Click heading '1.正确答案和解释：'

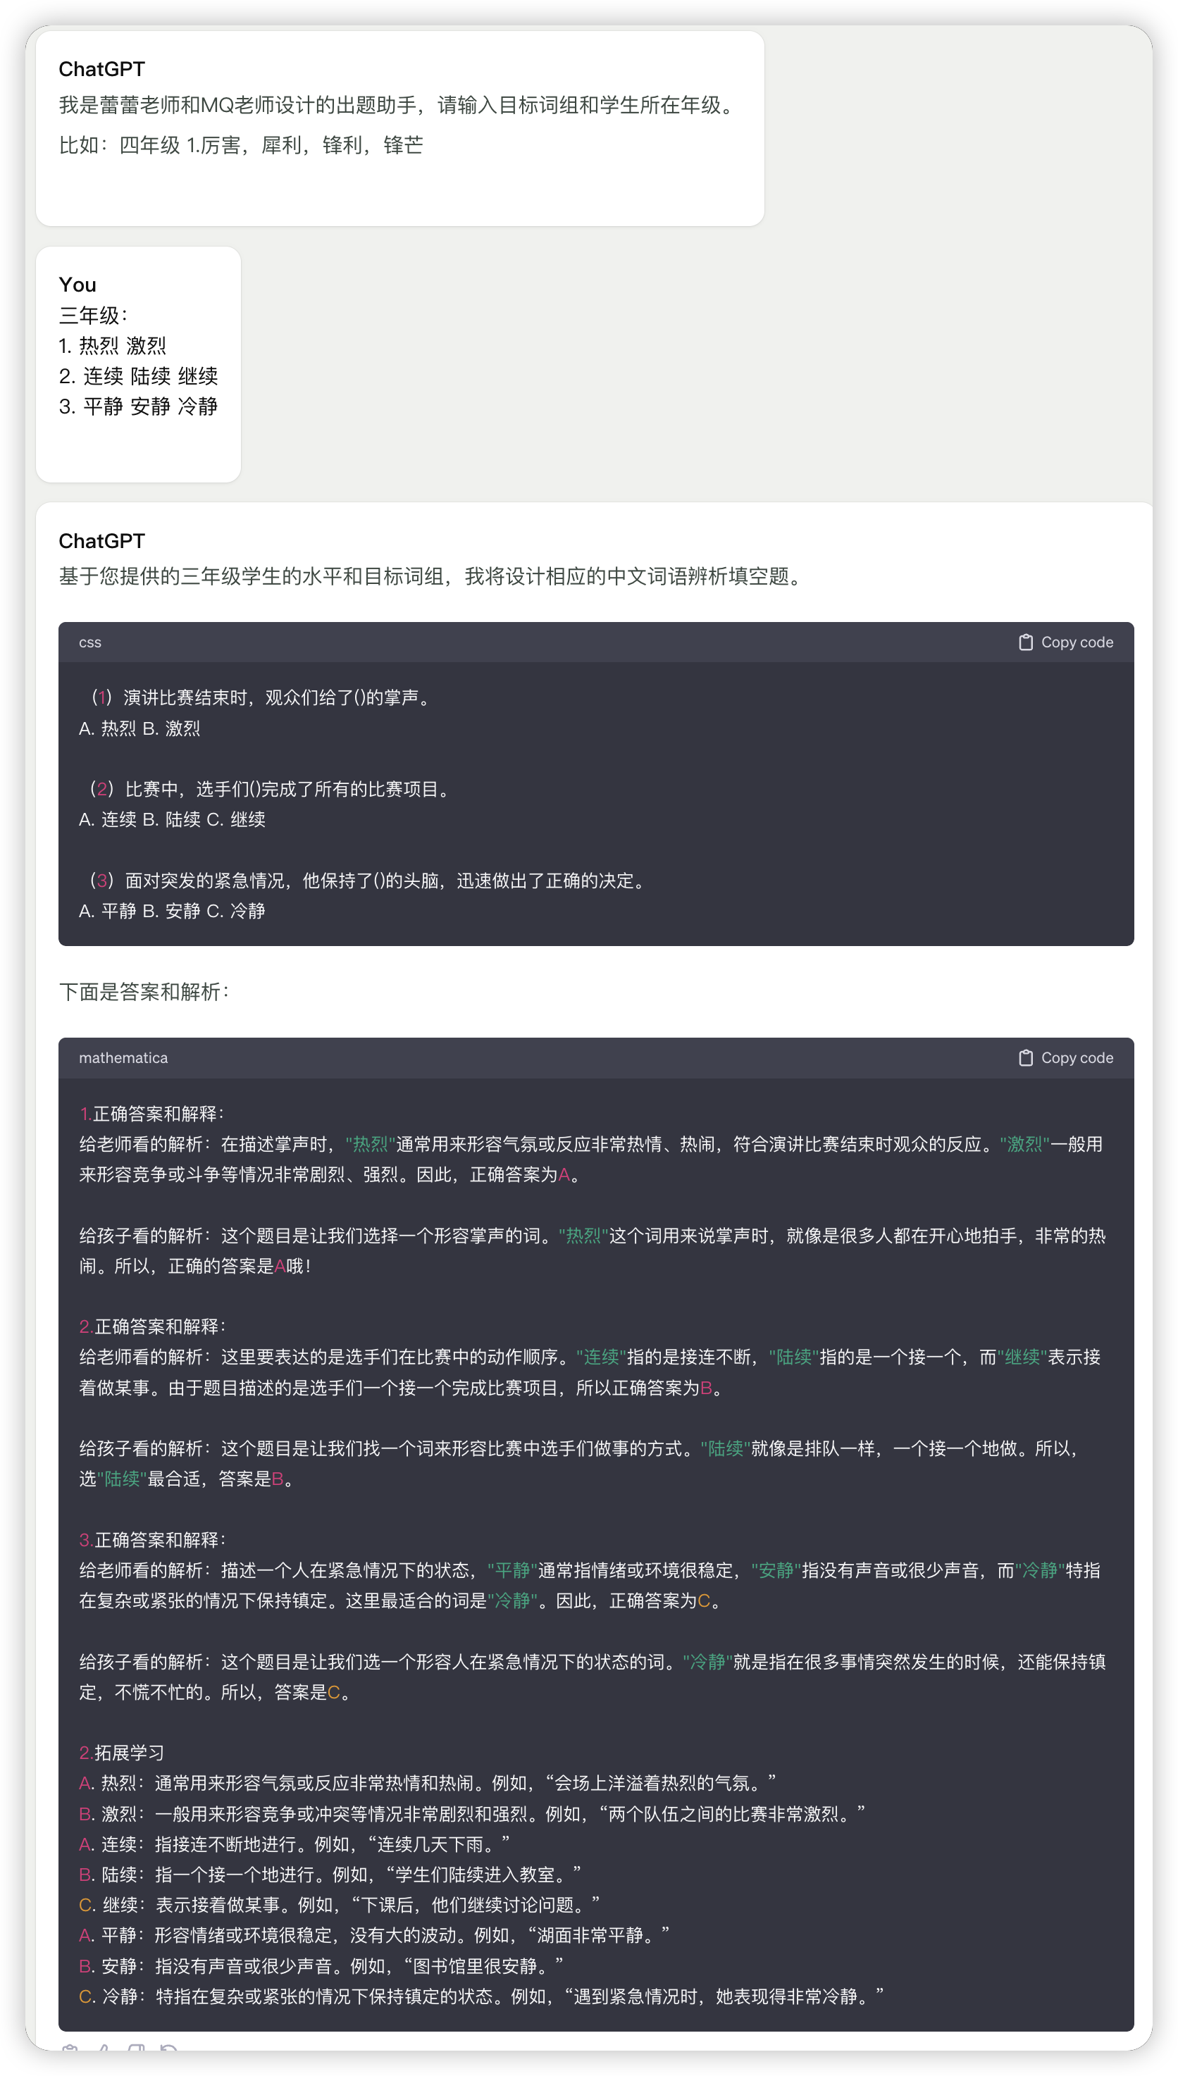153,1114
